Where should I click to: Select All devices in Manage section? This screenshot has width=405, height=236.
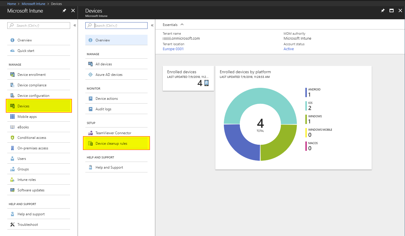[103, 64]
